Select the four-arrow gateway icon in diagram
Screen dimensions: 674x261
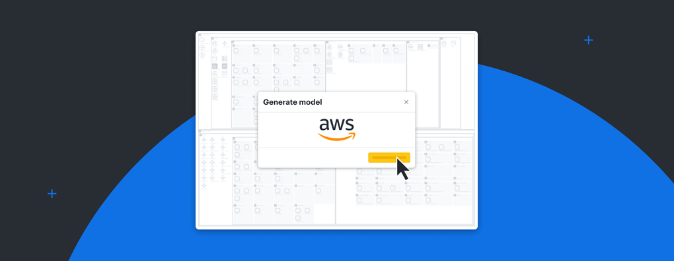225,43
